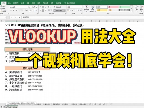
Task: Click the accounting currency format icon
Action: click(x=68, y=10)
